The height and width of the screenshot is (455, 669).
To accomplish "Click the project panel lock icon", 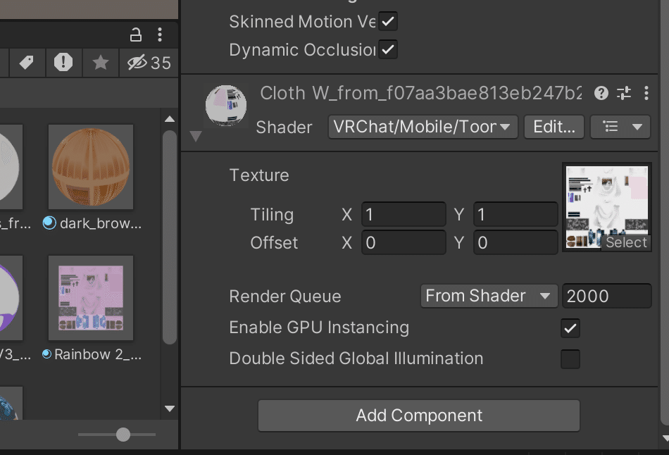I will (136, 34).
